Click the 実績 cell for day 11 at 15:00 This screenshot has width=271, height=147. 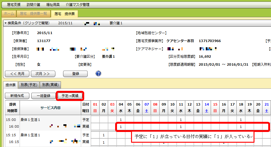coord(181,126)
